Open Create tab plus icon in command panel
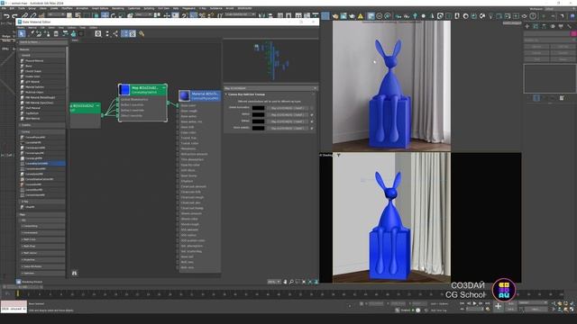Image resolution: width=577 pixels, height=324 pixels. tap(527, 26)
